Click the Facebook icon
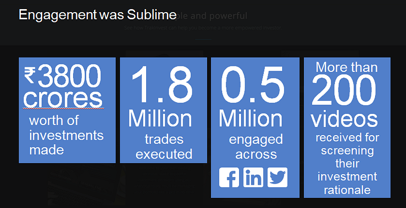 pos(229,177)
